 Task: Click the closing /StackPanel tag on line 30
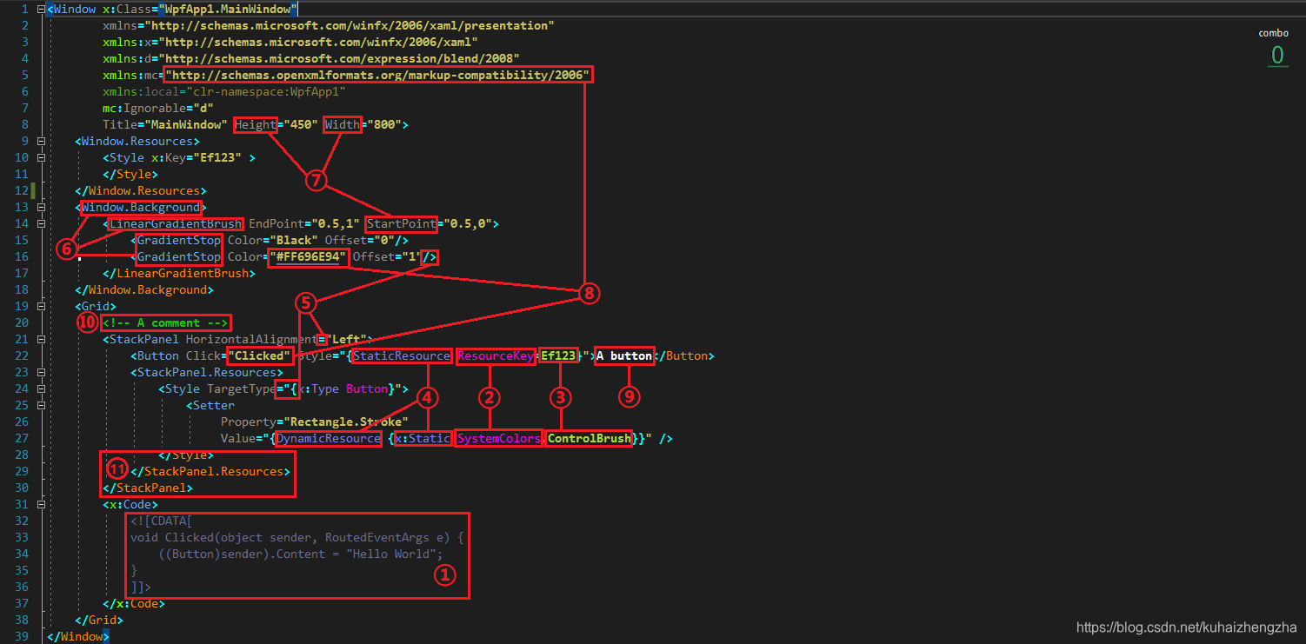pos(148,488)
